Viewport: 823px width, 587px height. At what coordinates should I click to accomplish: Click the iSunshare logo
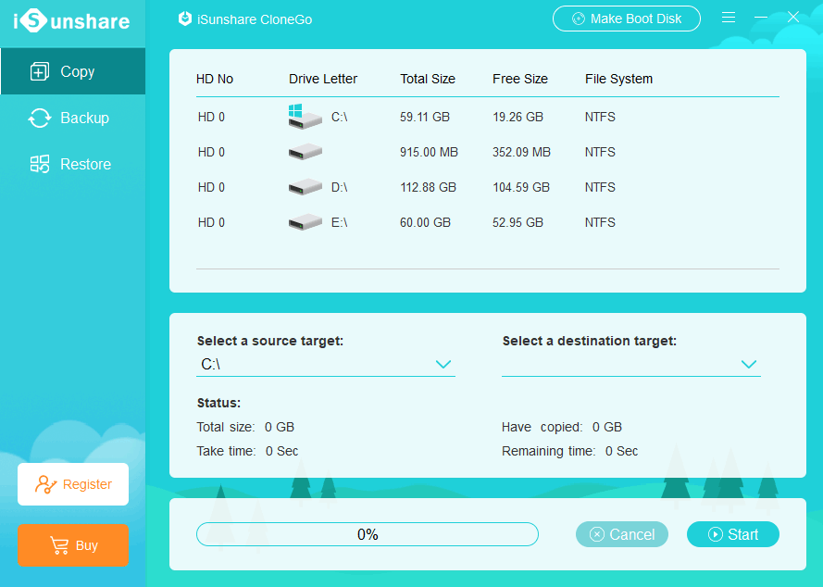click(71, 21)
